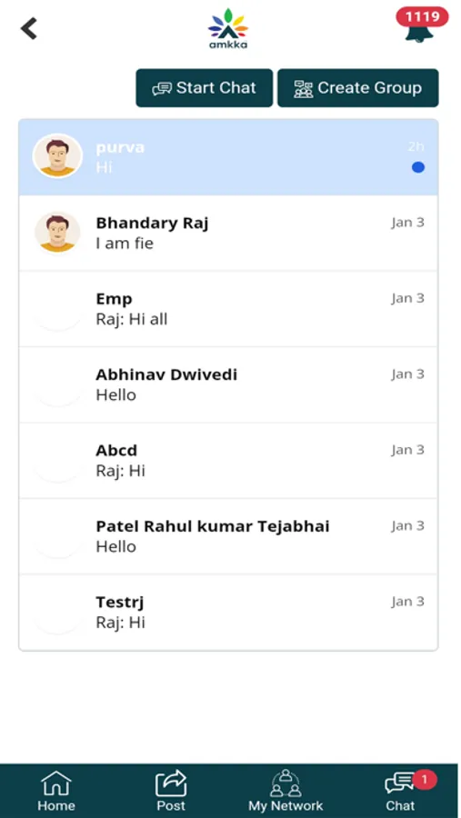This screenshot has height=818, width=461.
Task: Open Abhinav Dwivedi conversation
Action: 228,384
